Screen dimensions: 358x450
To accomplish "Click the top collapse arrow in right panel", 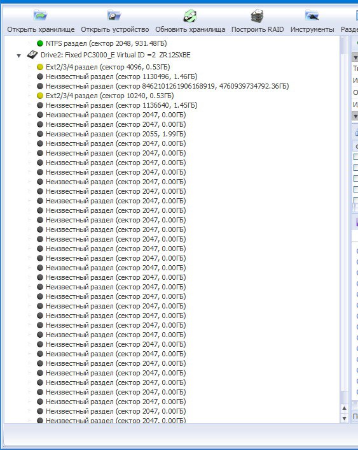I will pos(355,57).
